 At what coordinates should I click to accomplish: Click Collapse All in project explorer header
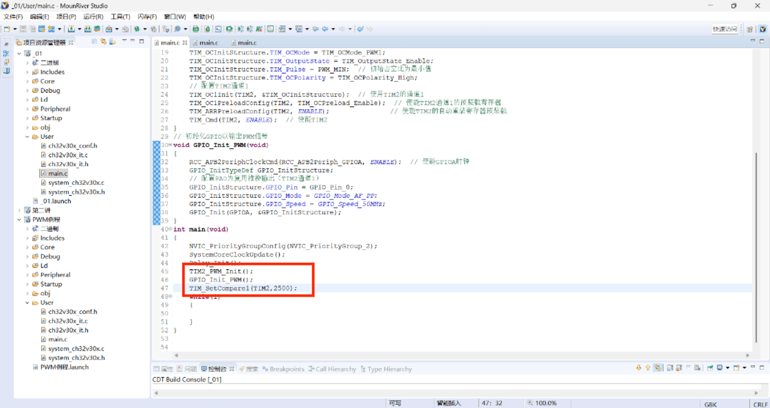(x=94, y=42)
